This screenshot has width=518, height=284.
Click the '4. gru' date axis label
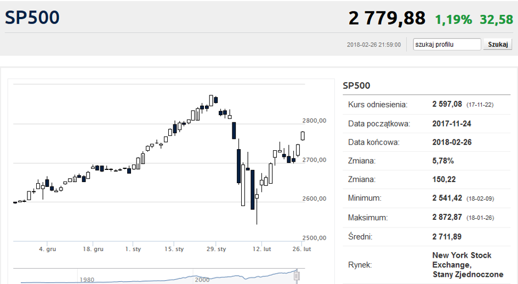(x=48, y=249)
